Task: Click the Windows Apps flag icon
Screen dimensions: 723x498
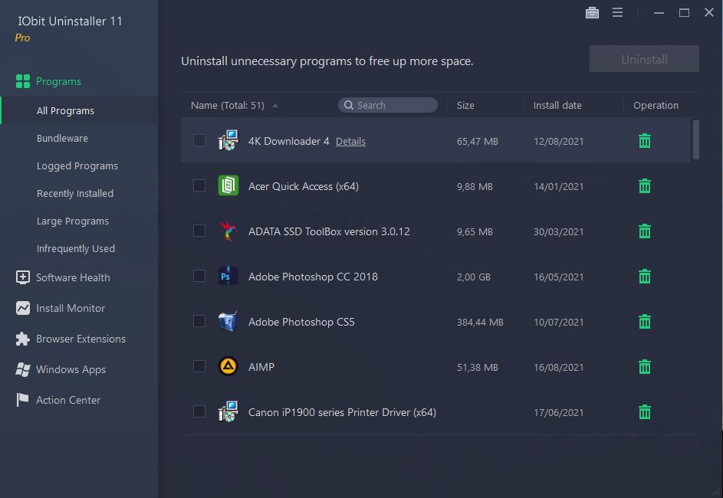Action: pyautogui.click(x=22, y=369)
